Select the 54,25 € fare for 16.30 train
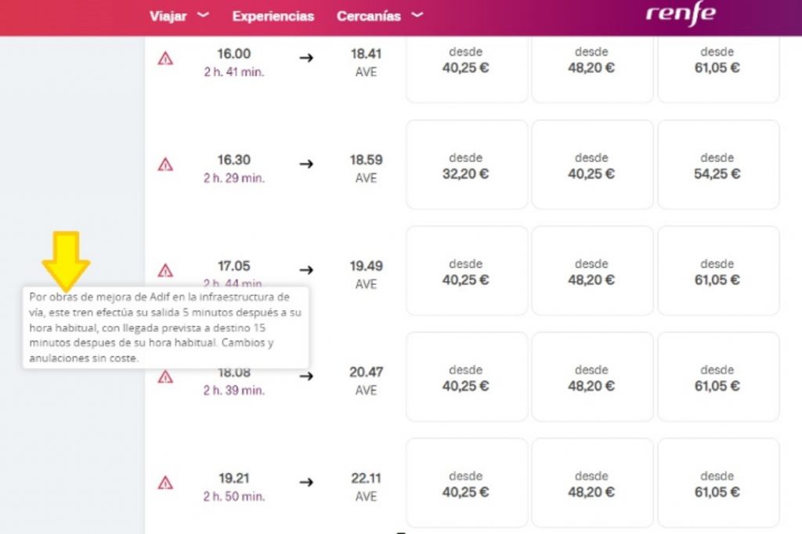This screenshot has width=802, height=534. 717,165
